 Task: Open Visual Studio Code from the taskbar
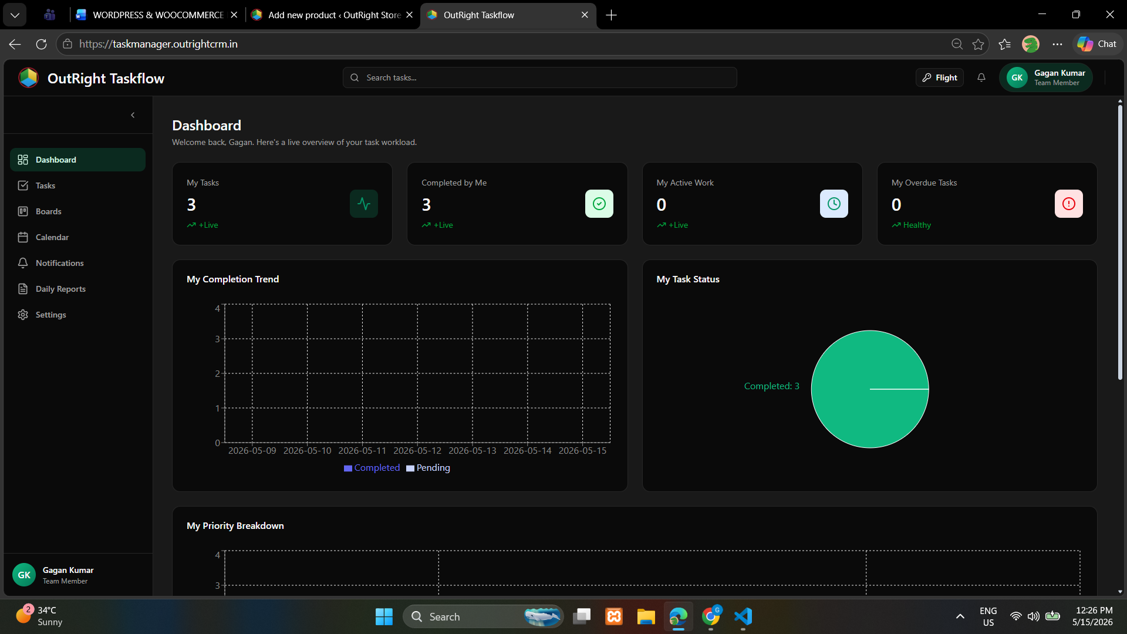[743, 616]
